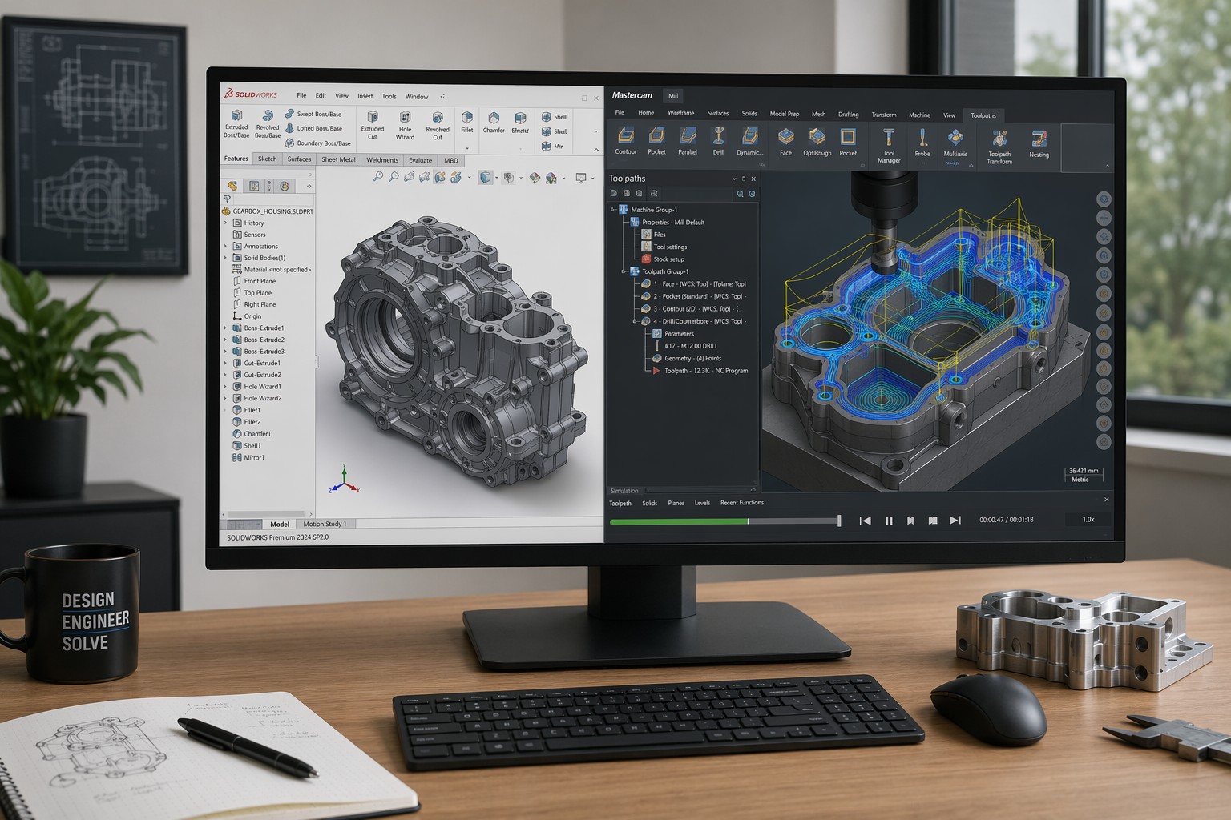This screenshot has height=820, width=1231.
Task: Click the 1.0x playback speed box
Action: tap(1088, 520)
